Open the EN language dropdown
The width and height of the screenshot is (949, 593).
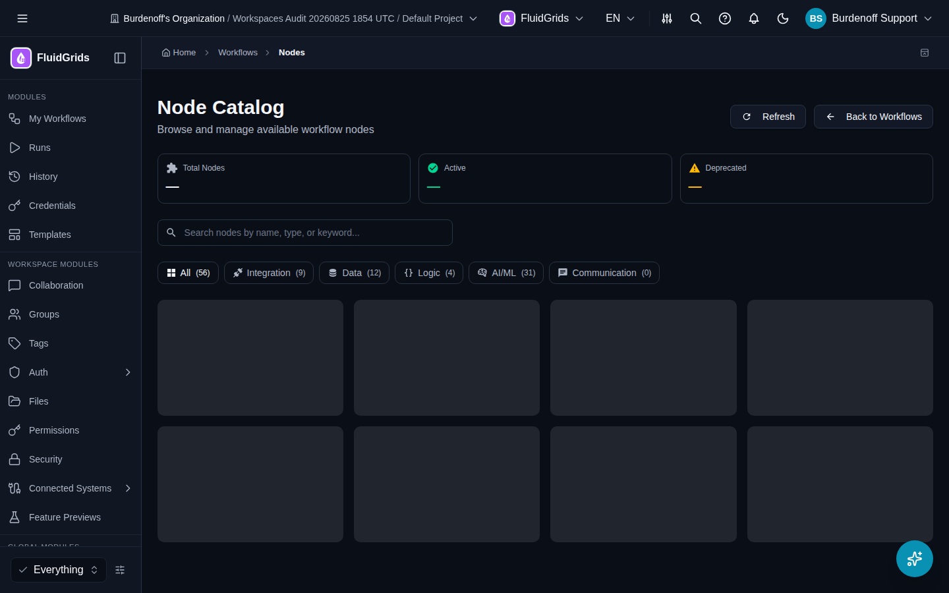(620, 18)
